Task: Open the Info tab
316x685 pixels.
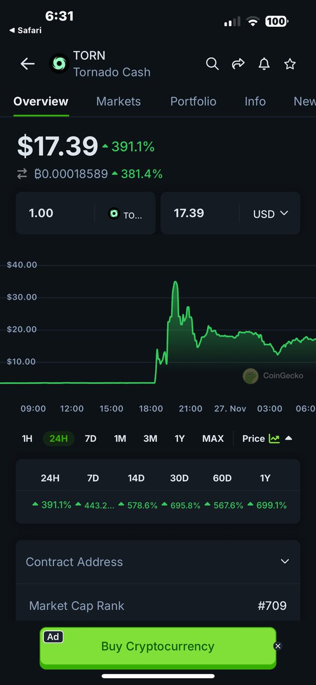Action: click(x=255, y=102)
